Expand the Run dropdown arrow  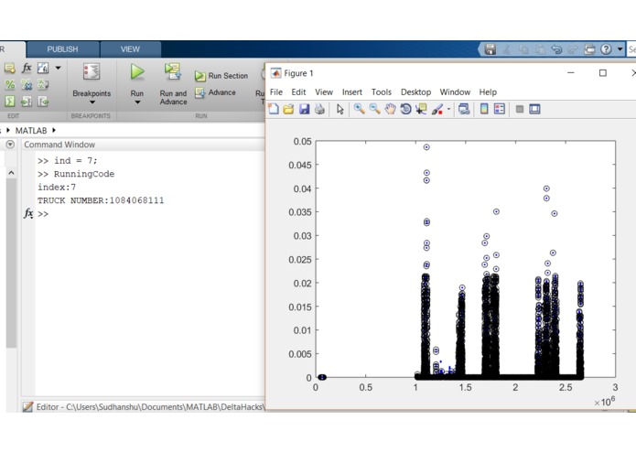click(x=137, y=102)
